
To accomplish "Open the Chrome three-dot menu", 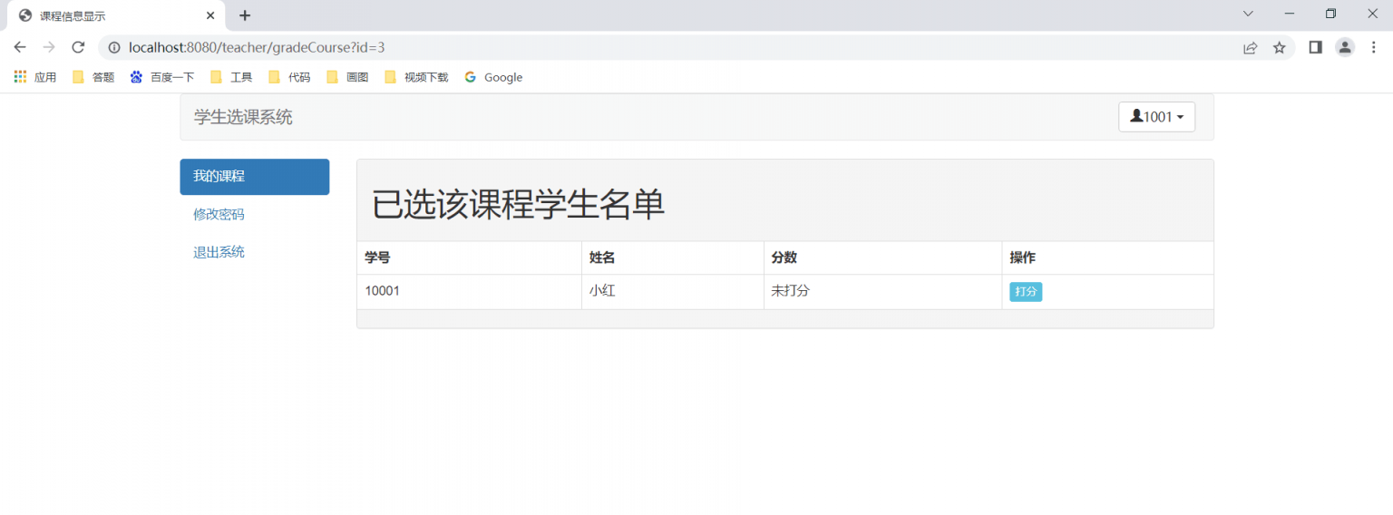I will (1374, 47).
